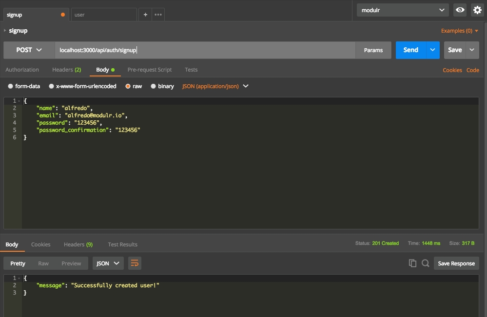Click the Save Response button

click(x=456, y=263)
